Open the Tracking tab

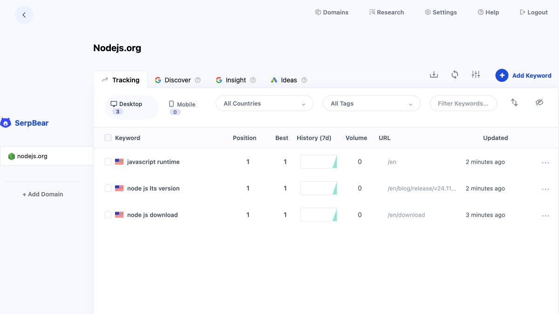click(x=120, y=80)
